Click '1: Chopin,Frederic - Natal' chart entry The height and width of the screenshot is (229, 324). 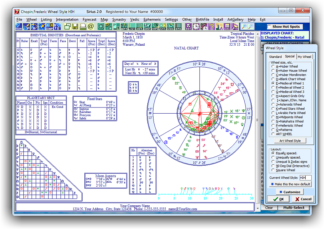pyautogui.click(x=282, y=37)
